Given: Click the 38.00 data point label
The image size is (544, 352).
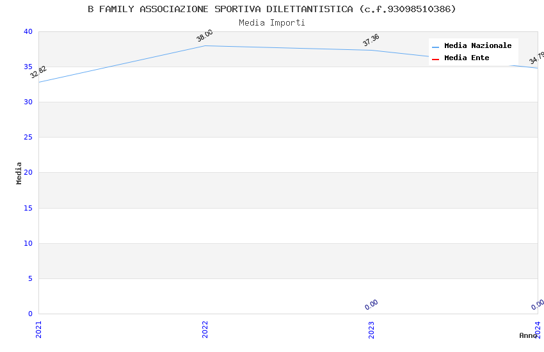Looking at the screenshot, I should click(205, 36).
